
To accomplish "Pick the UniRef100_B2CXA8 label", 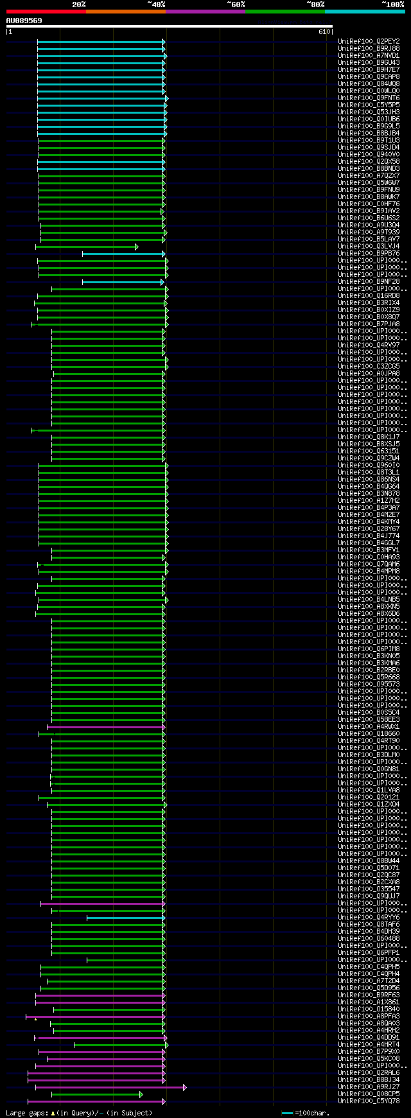I will click(369, 882).
